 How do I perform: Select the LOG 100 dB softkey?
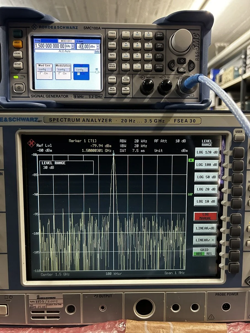tap(206, 165)
